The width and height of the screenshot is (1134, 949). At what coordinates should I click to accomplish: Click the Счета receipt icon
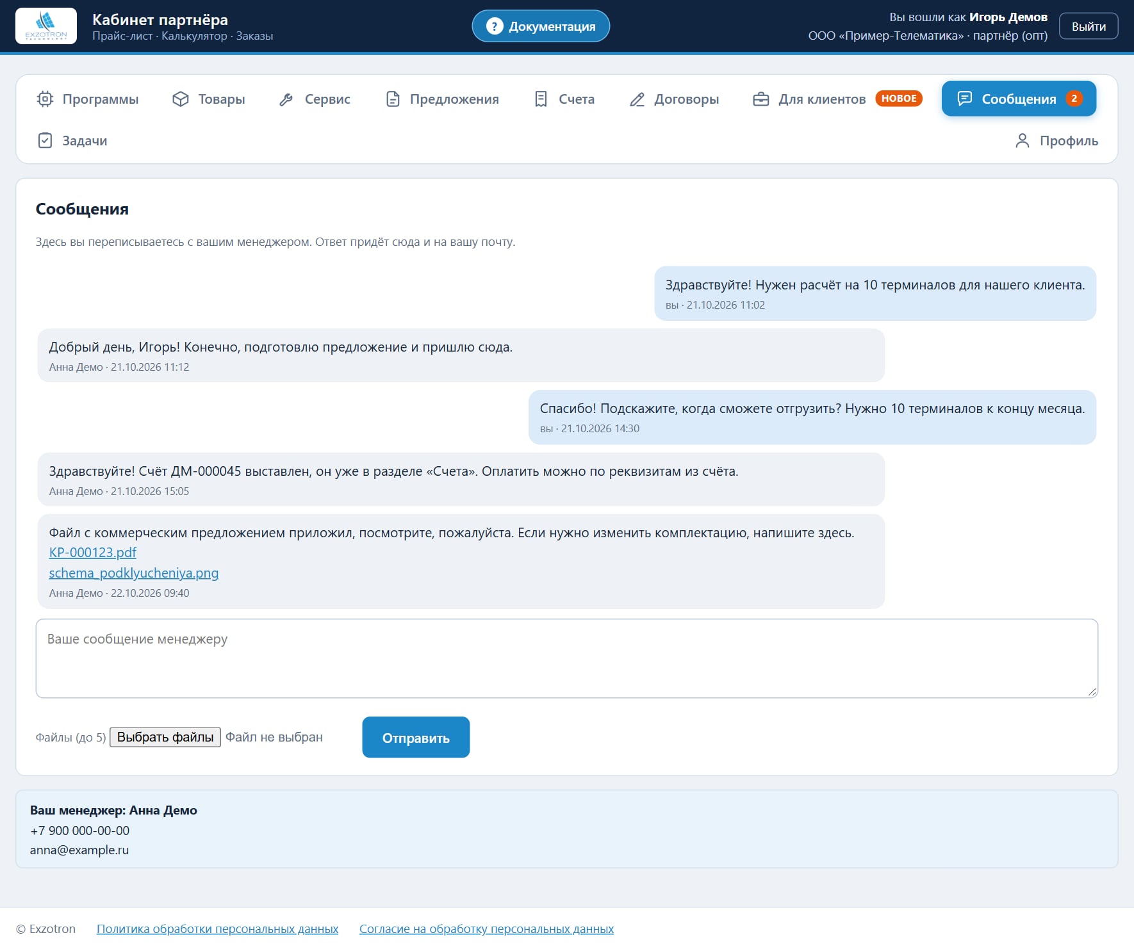tap(541, 99)
